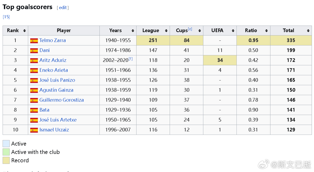
Task: Sort table by League column arrows
Action: coord(166,31)
